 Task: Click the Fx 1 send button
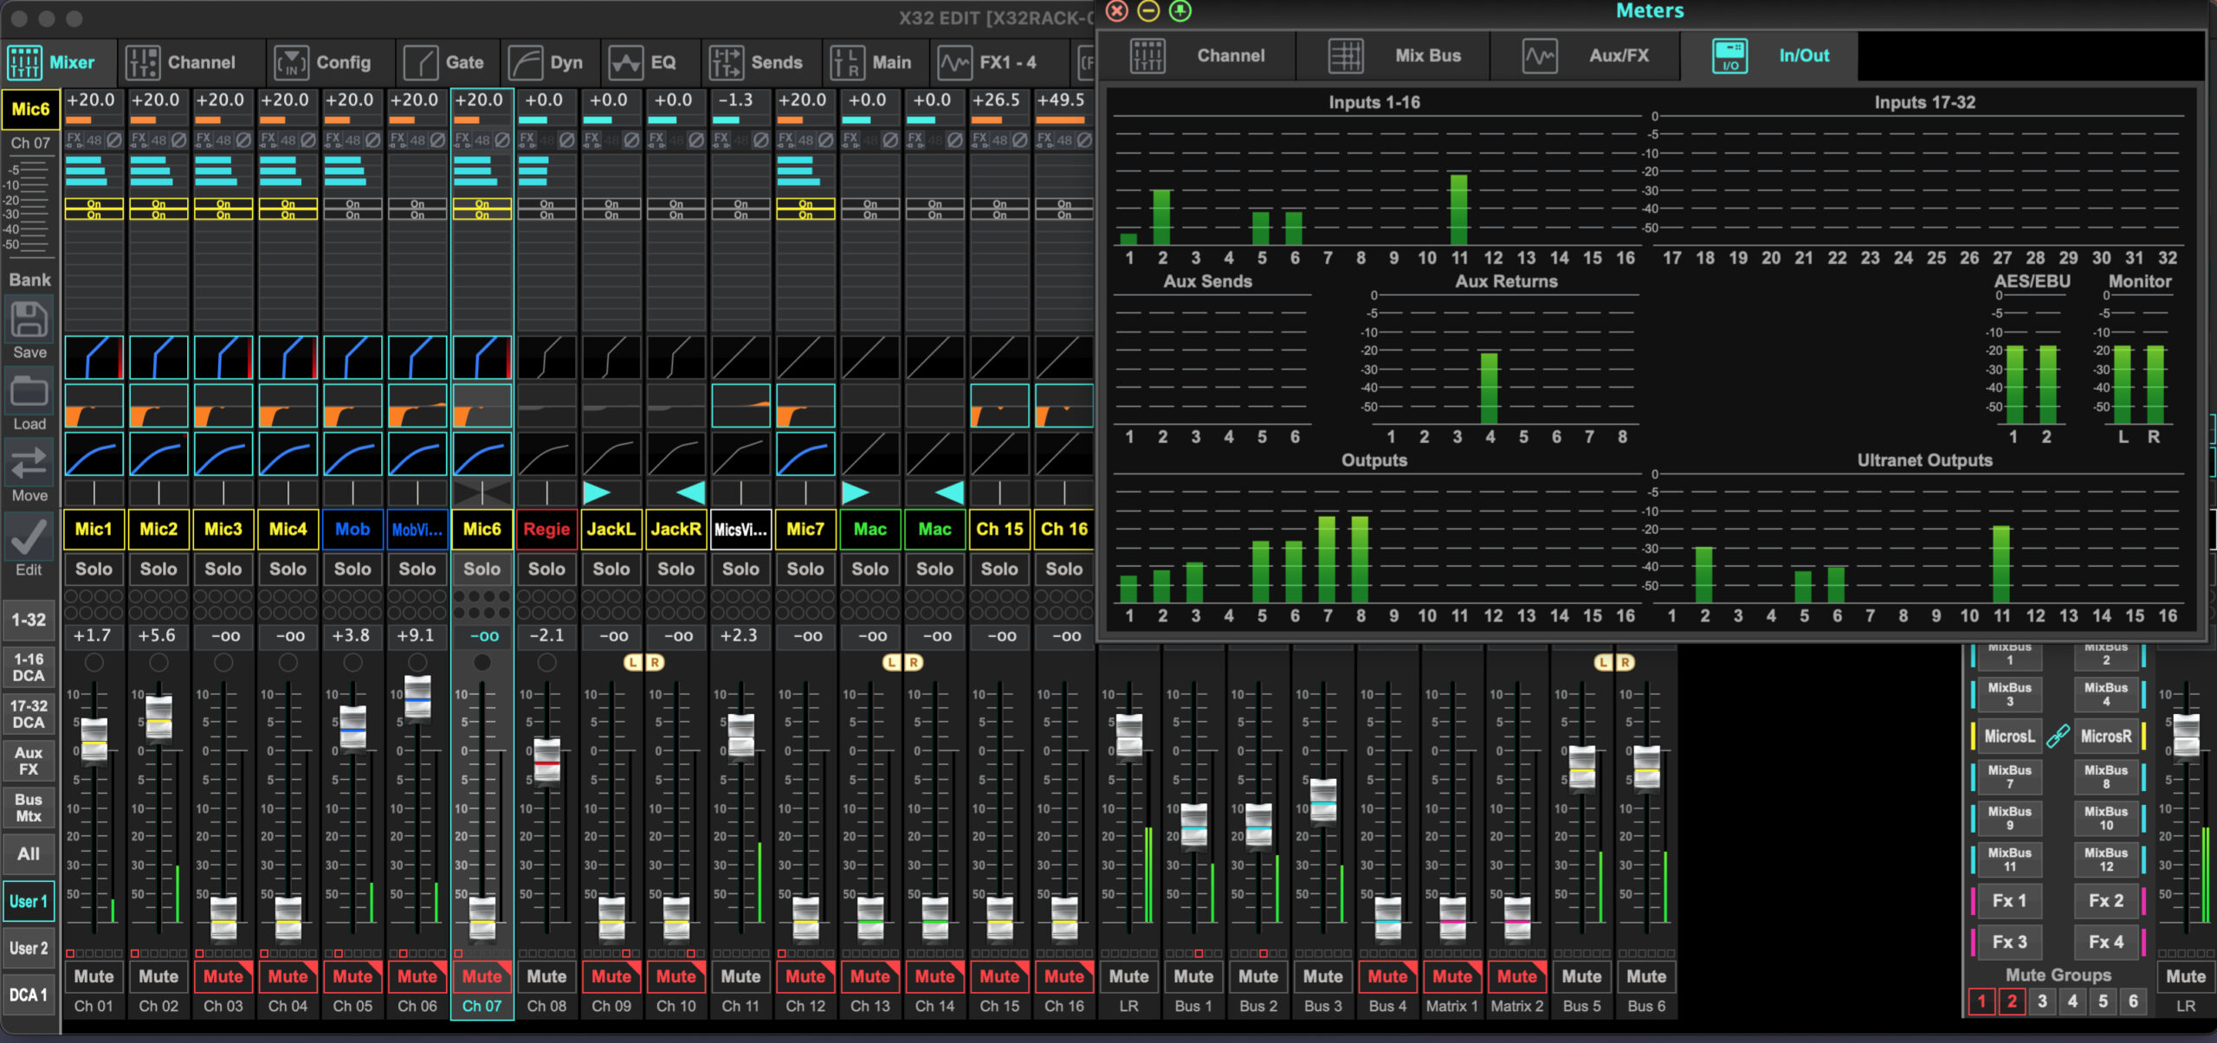(2009, 901)
